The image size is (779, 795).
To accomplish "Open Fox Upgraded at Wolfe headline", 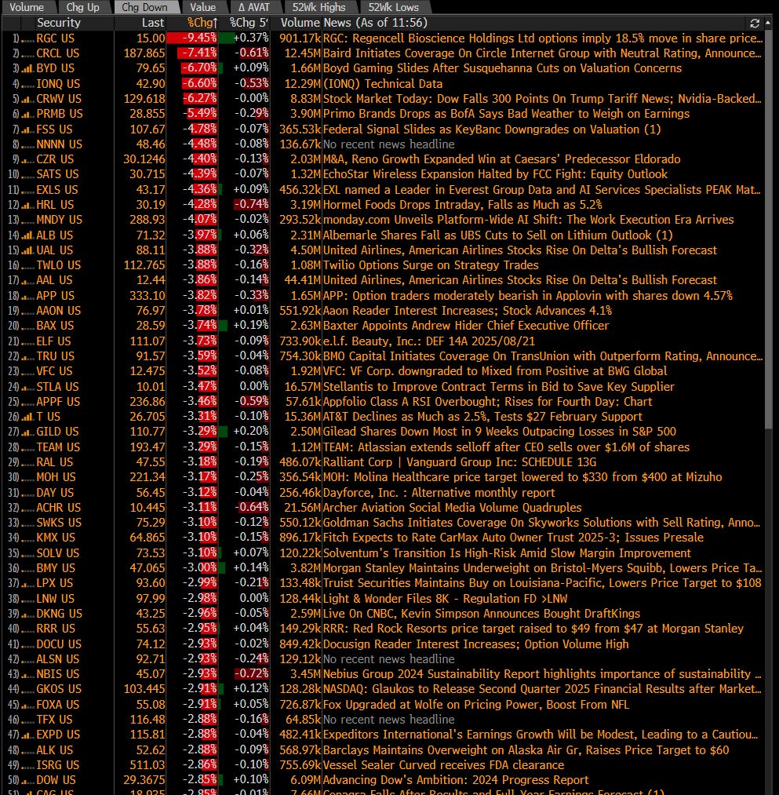I will (x=476, y=705).
